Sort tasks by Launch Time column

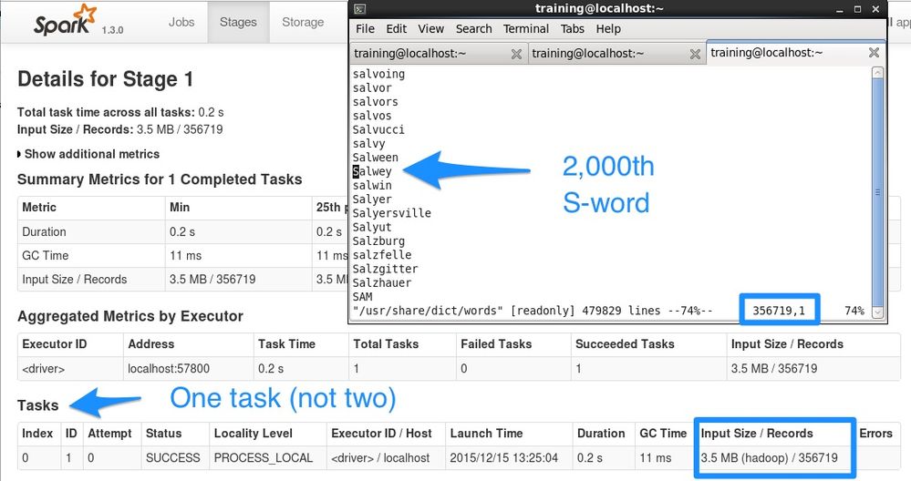click(486, 434)
